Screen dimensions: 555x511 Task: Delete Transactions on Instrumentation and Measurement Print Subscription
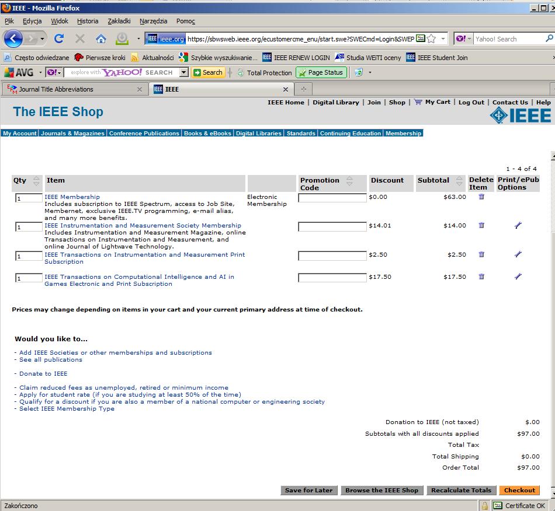coord(481,254)
